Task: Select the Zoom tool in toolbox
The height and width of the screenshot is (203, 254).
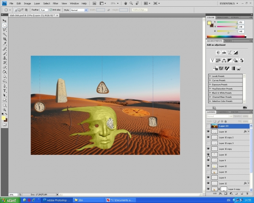Action: tap(4, 110)
